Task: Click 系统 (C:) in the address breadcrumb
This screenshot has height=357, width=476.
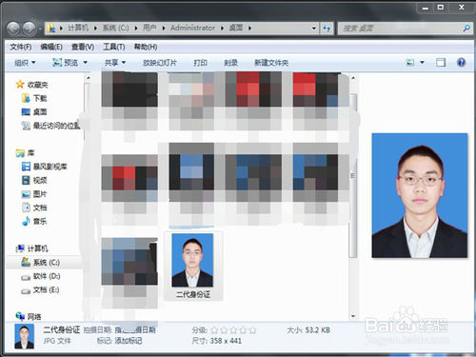Action: [x=115, y=28]
